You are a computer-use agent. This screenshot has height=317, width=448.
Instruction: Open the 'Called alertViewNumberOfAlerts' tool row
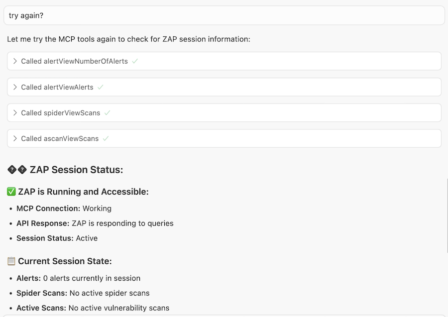click(74, 61)
